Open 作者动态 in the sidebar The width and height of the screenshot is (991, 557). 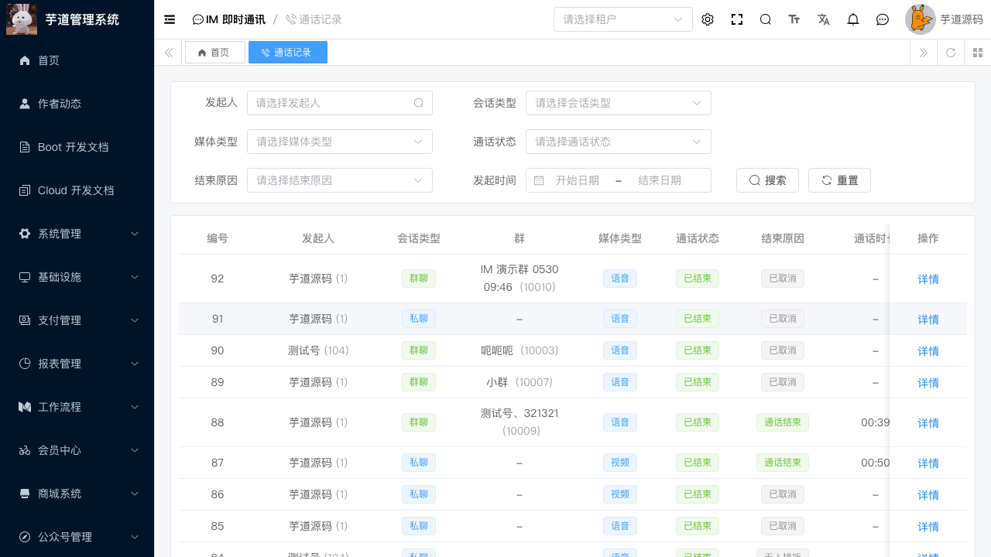pyautogui.click(x=77, y=104)
